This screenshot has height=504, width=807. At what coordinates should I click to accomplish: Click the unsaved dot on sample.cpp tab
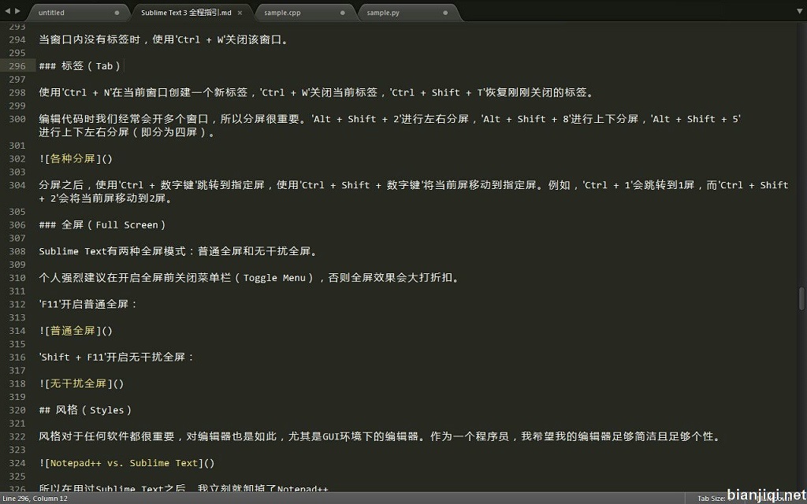[x=343, y=13]
